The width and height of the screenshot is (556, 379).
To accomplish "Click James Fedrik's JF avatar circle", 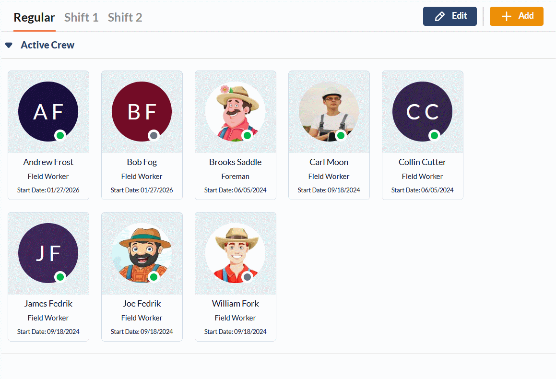I will coord(48,253).
